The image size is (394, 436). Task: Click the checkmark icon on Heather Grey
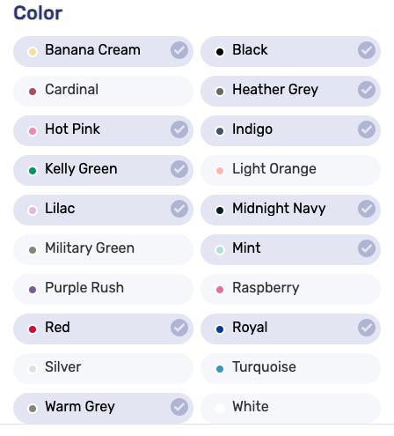367,90
